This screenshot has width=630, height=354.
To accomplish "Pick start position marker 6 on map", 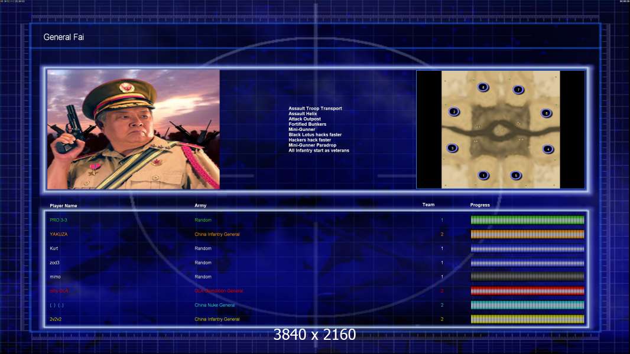I will coord(546,113).
